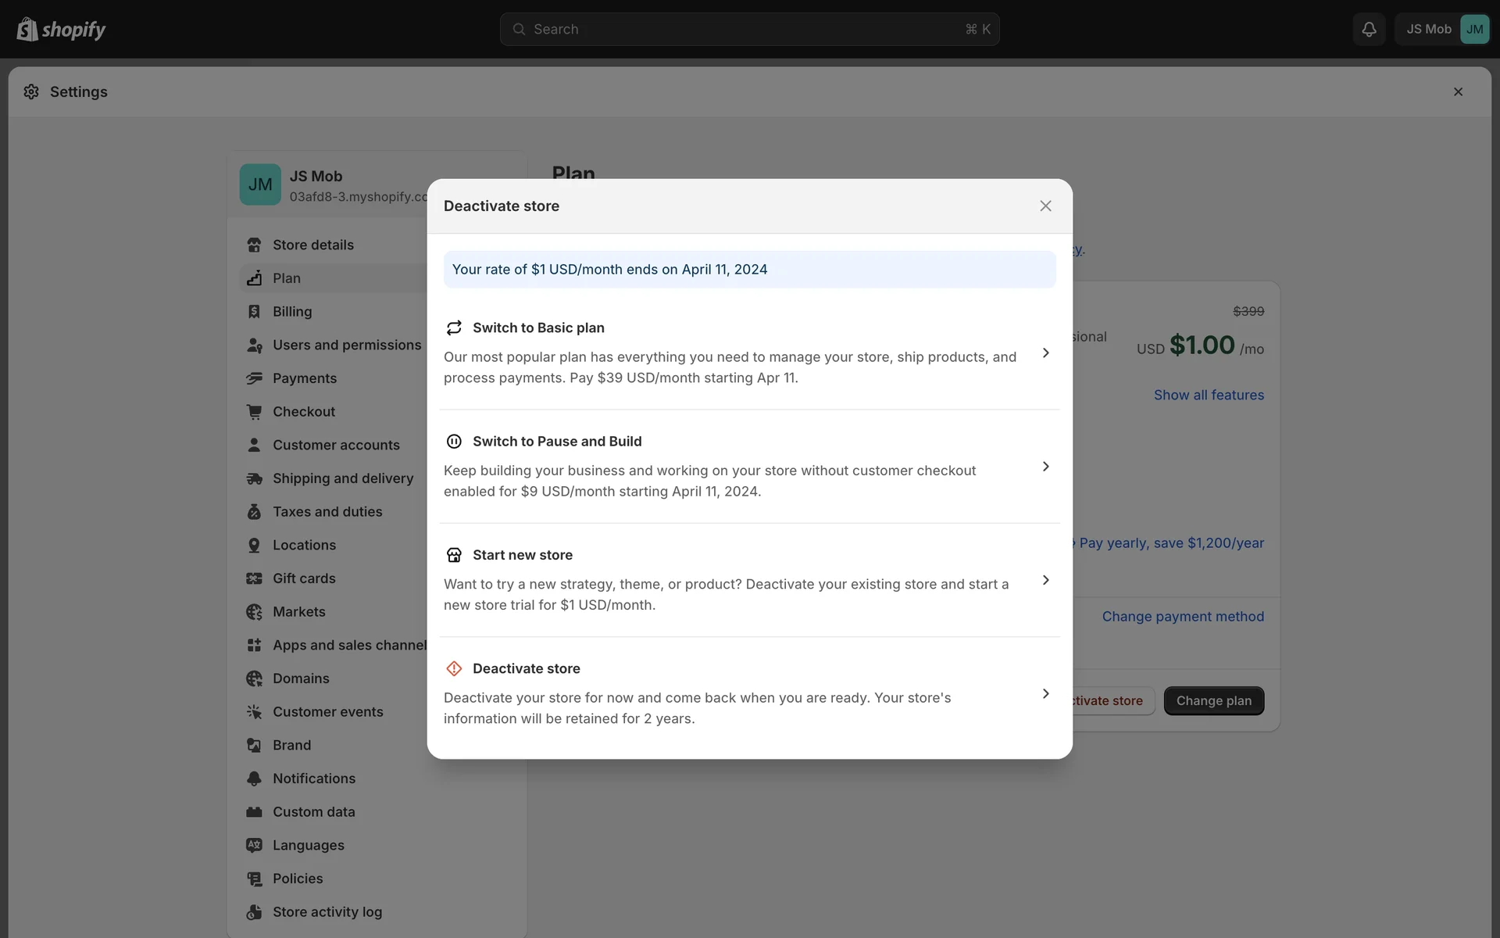The height and width of the screenshot is (938, 1500).
Task: Click Show all features link
Action: tap(1209, 396)
